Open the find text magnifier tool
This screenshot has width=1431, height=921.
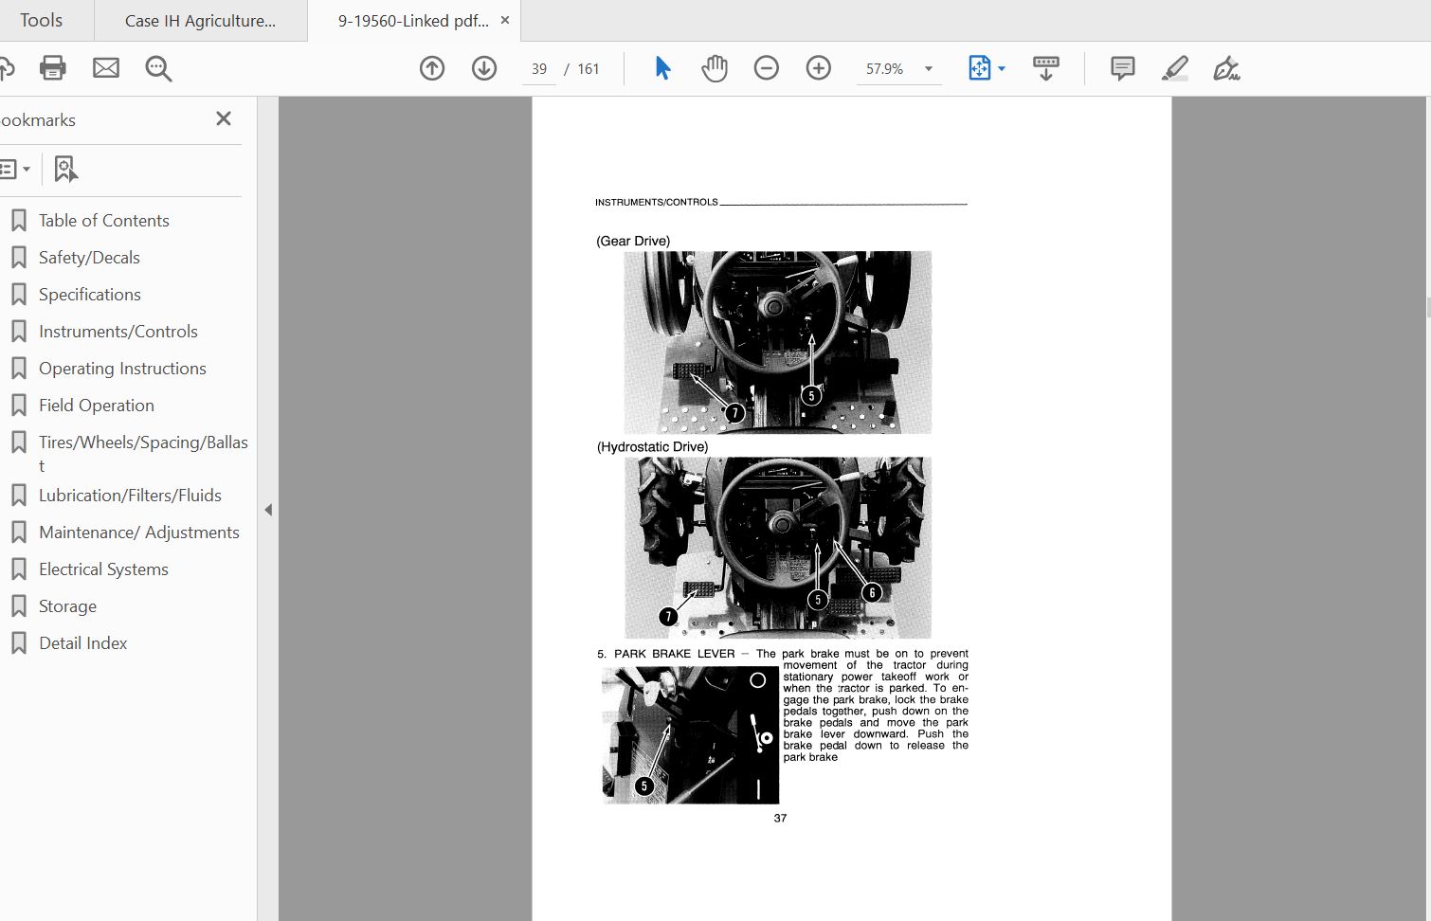coord(158,68)
